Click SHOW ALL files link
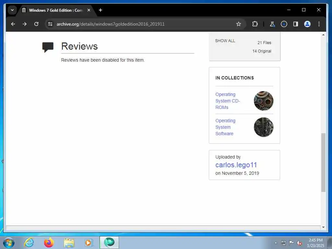The width and height of the screenshot is (332, 249). tap(225, 41)
